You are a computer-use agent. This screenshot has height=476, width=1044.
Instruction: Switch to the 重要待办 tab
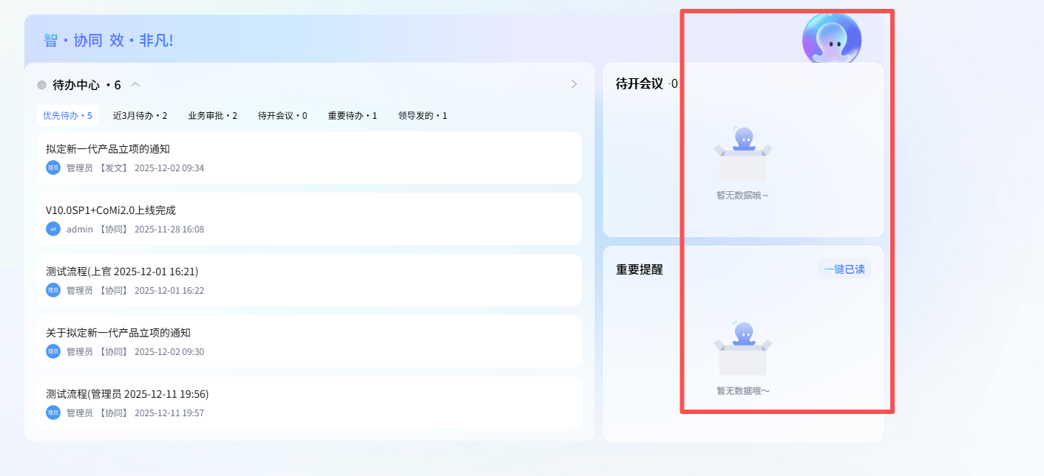(353, 116)
